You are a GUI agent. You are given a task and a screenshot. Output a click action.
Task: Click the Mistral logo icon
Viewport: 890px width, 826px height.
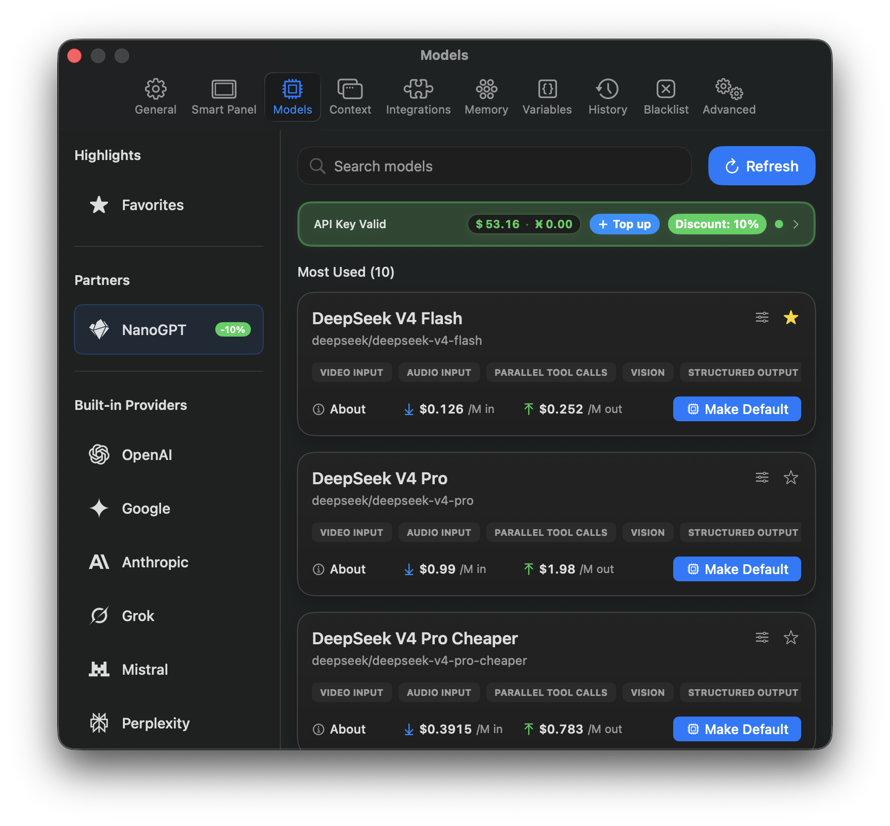point(99,670)
